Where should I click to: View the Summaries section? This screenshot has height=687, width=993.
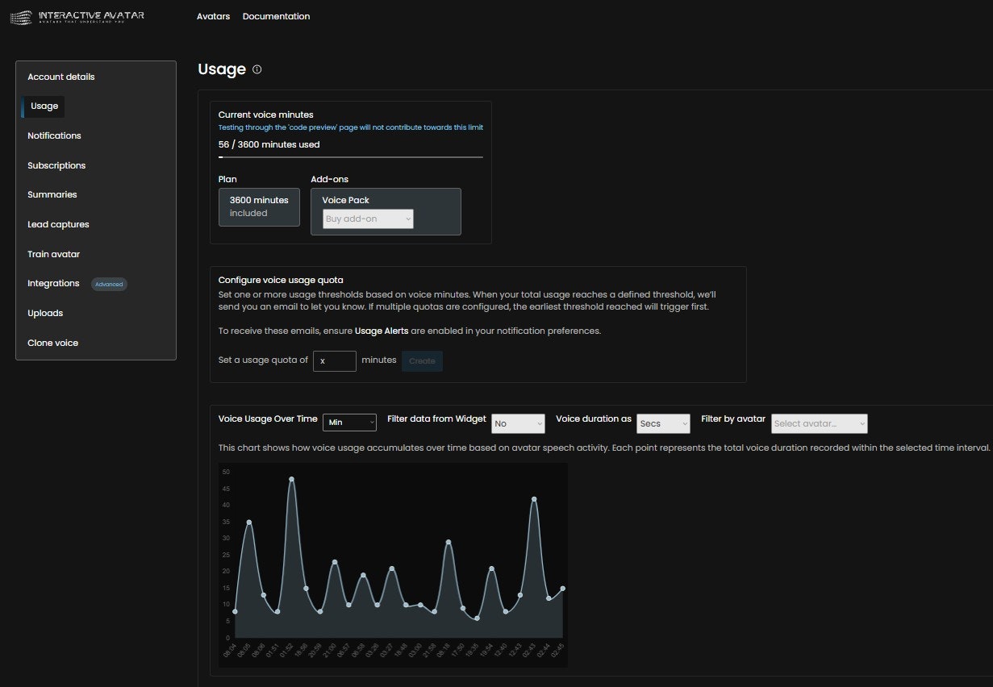click(52, 194)
